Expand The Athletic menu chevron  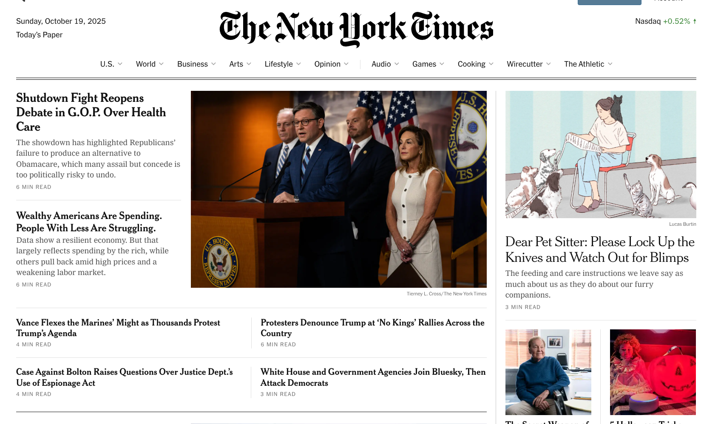[x=610, y=64]
